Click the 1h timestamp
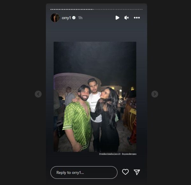The width and height of the screenshot is (191, 185). (80, 18)
